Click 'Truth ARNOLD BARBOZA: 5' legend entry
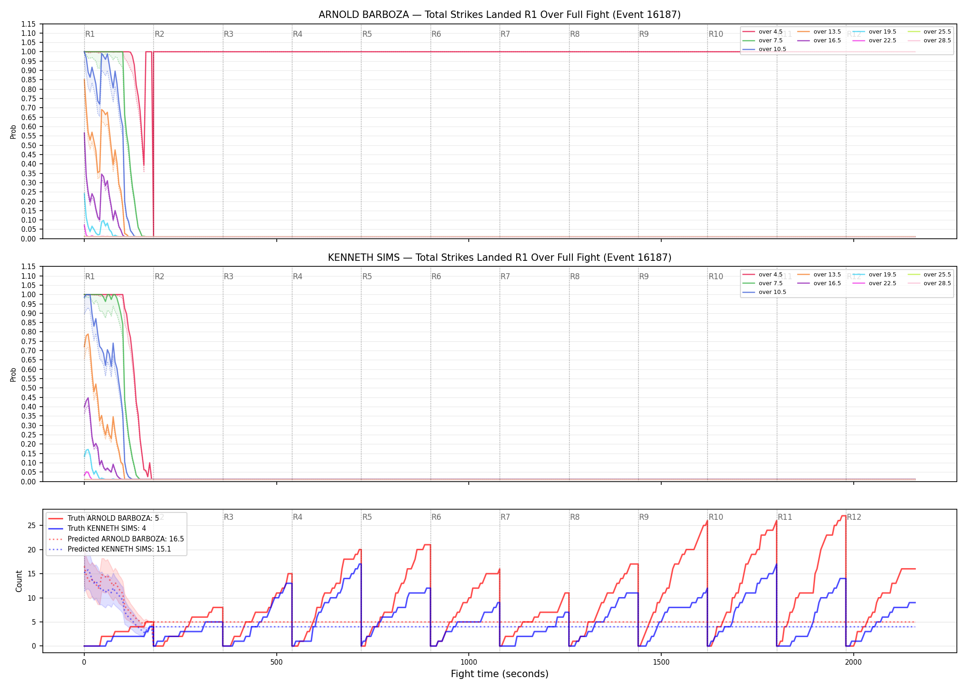 point(104,518)
